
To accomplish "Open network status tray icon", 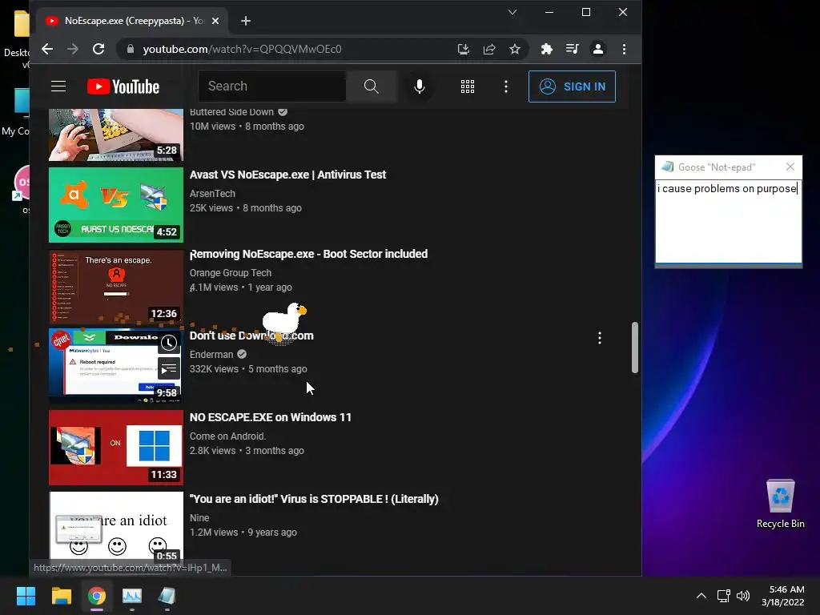I will [724, 596].
